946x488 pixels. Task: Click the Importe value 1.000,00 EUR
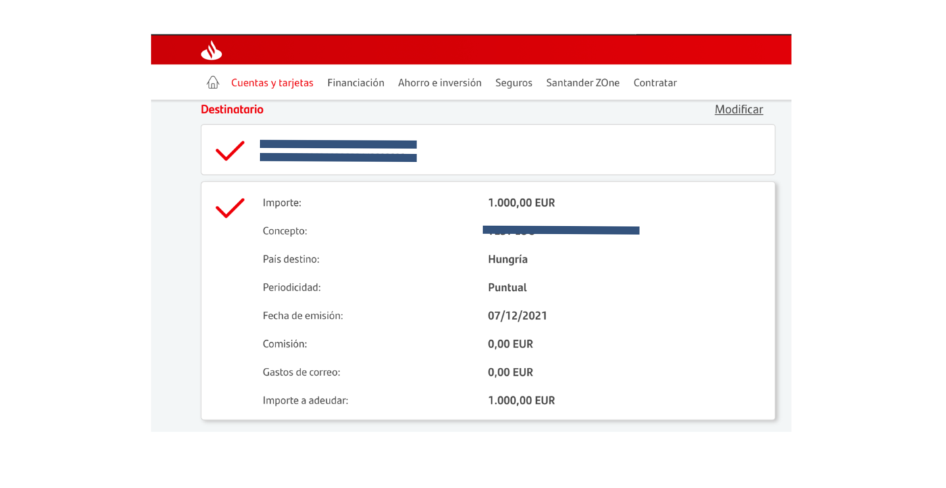point(521,202)
